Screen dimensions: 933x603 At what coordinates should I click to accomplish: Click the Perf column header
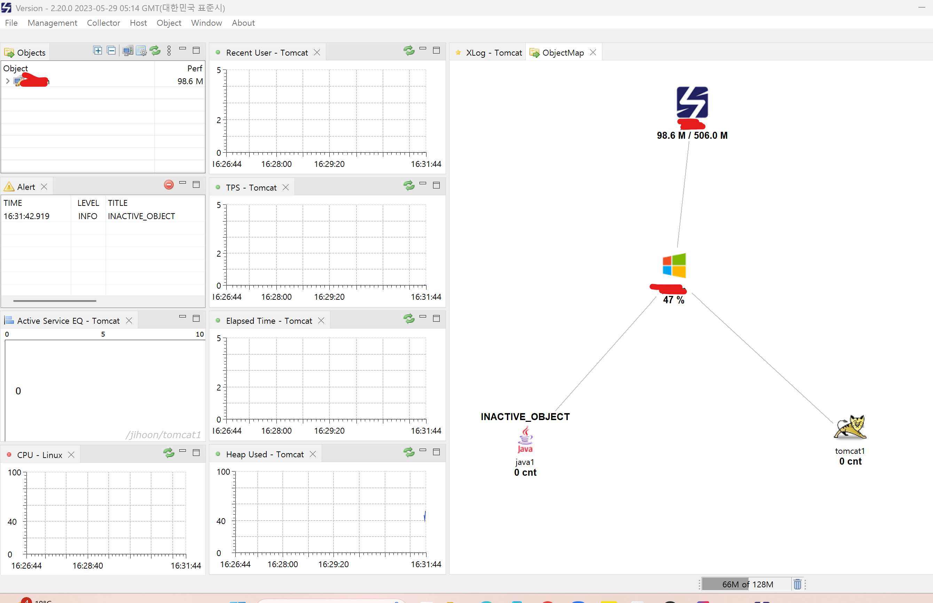[x=179, y=68]
